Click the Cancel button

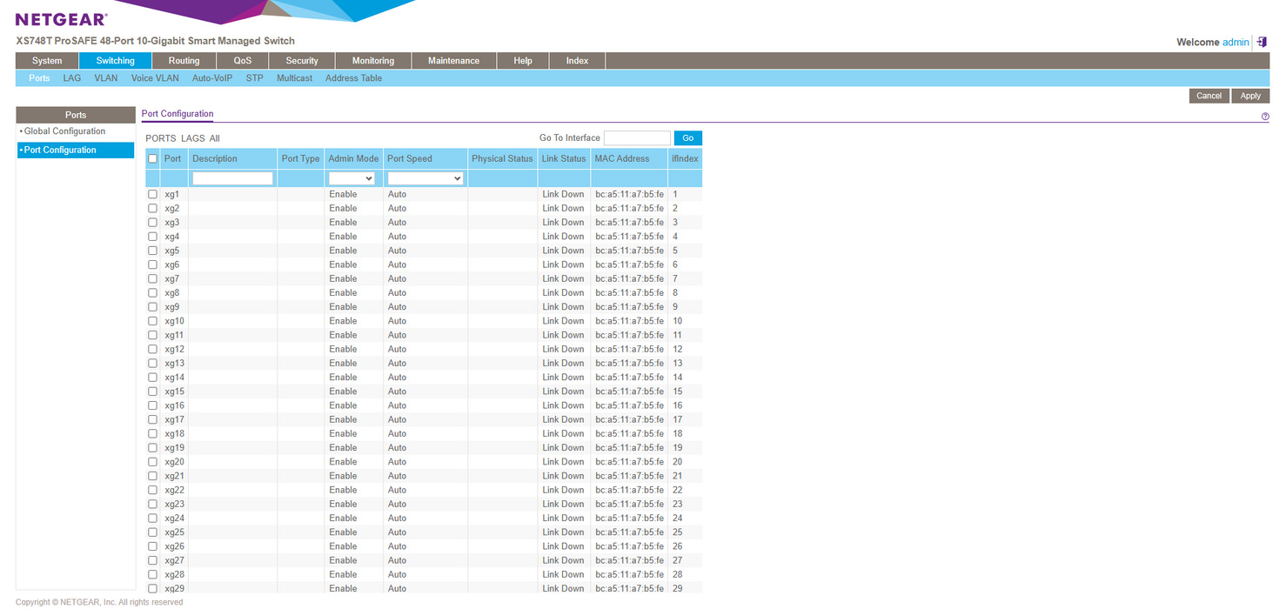pyautogui.click(x=1209, y=96)
